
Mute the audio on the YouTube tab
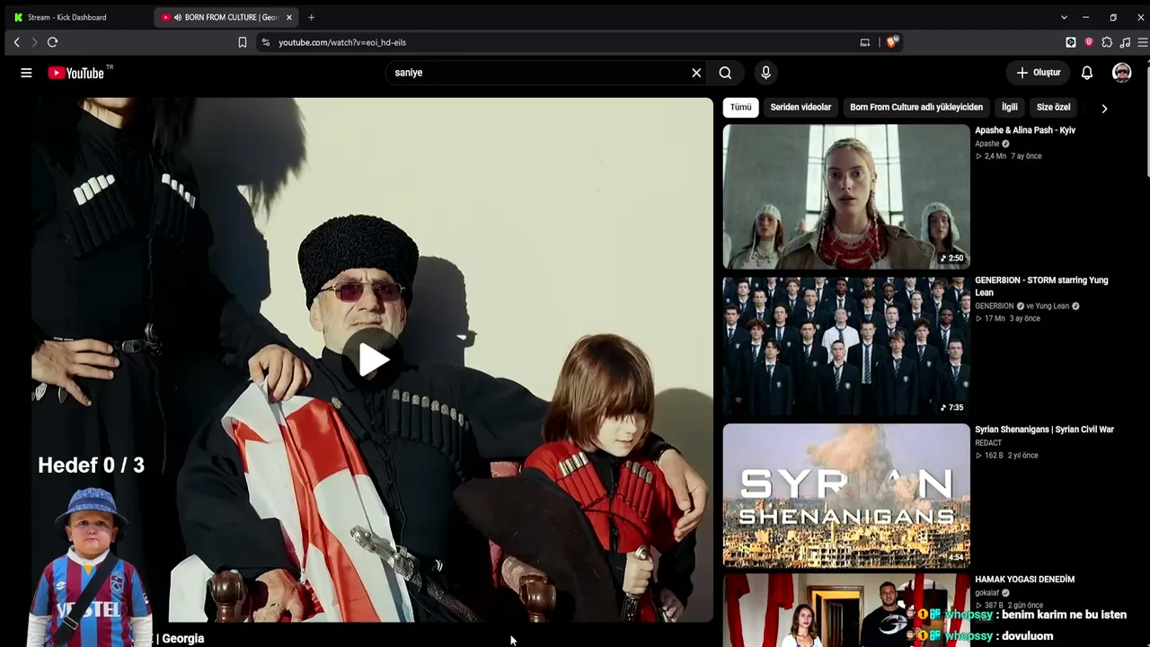(178, 17)
